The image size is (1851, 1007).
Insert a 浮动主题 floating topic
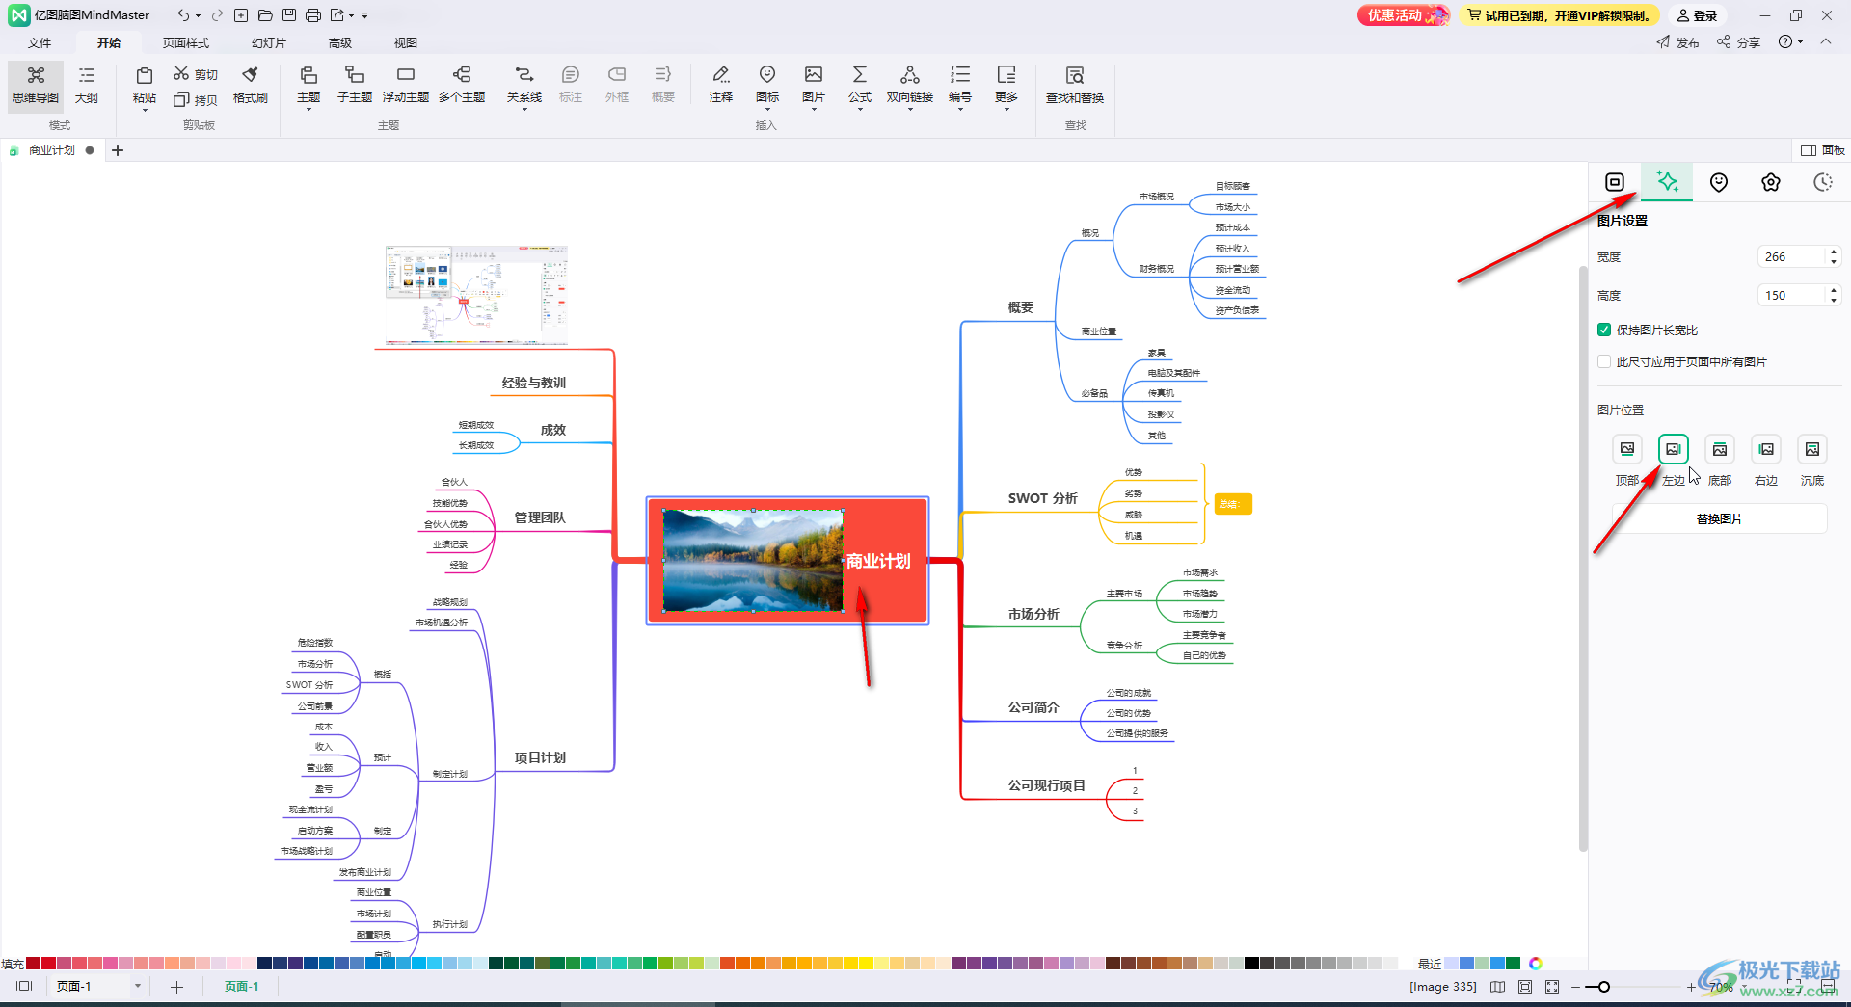point(406,85)
